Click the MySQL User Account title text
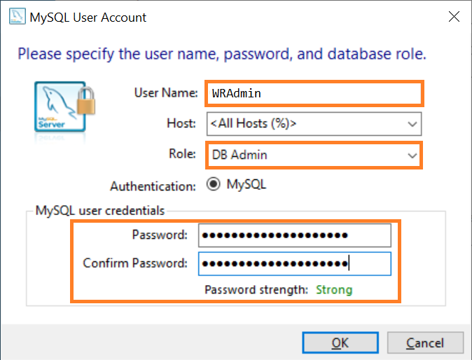 point(88,18)
